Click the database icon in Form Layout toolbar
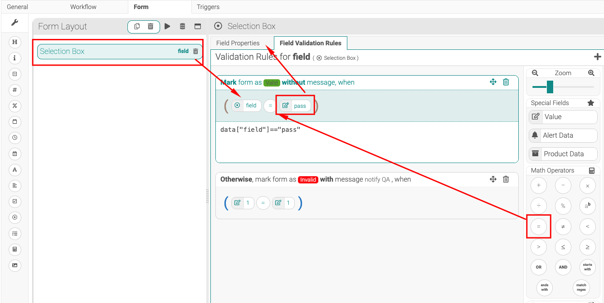Screen dimensions: 604x303 click(x=182, y=26)
